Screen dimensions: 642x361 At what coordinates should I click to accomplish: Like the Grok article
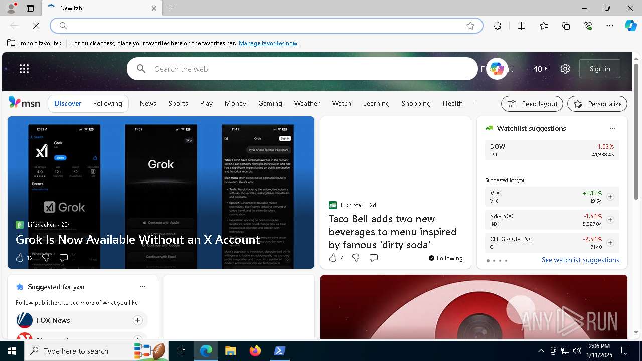[20, 258]
